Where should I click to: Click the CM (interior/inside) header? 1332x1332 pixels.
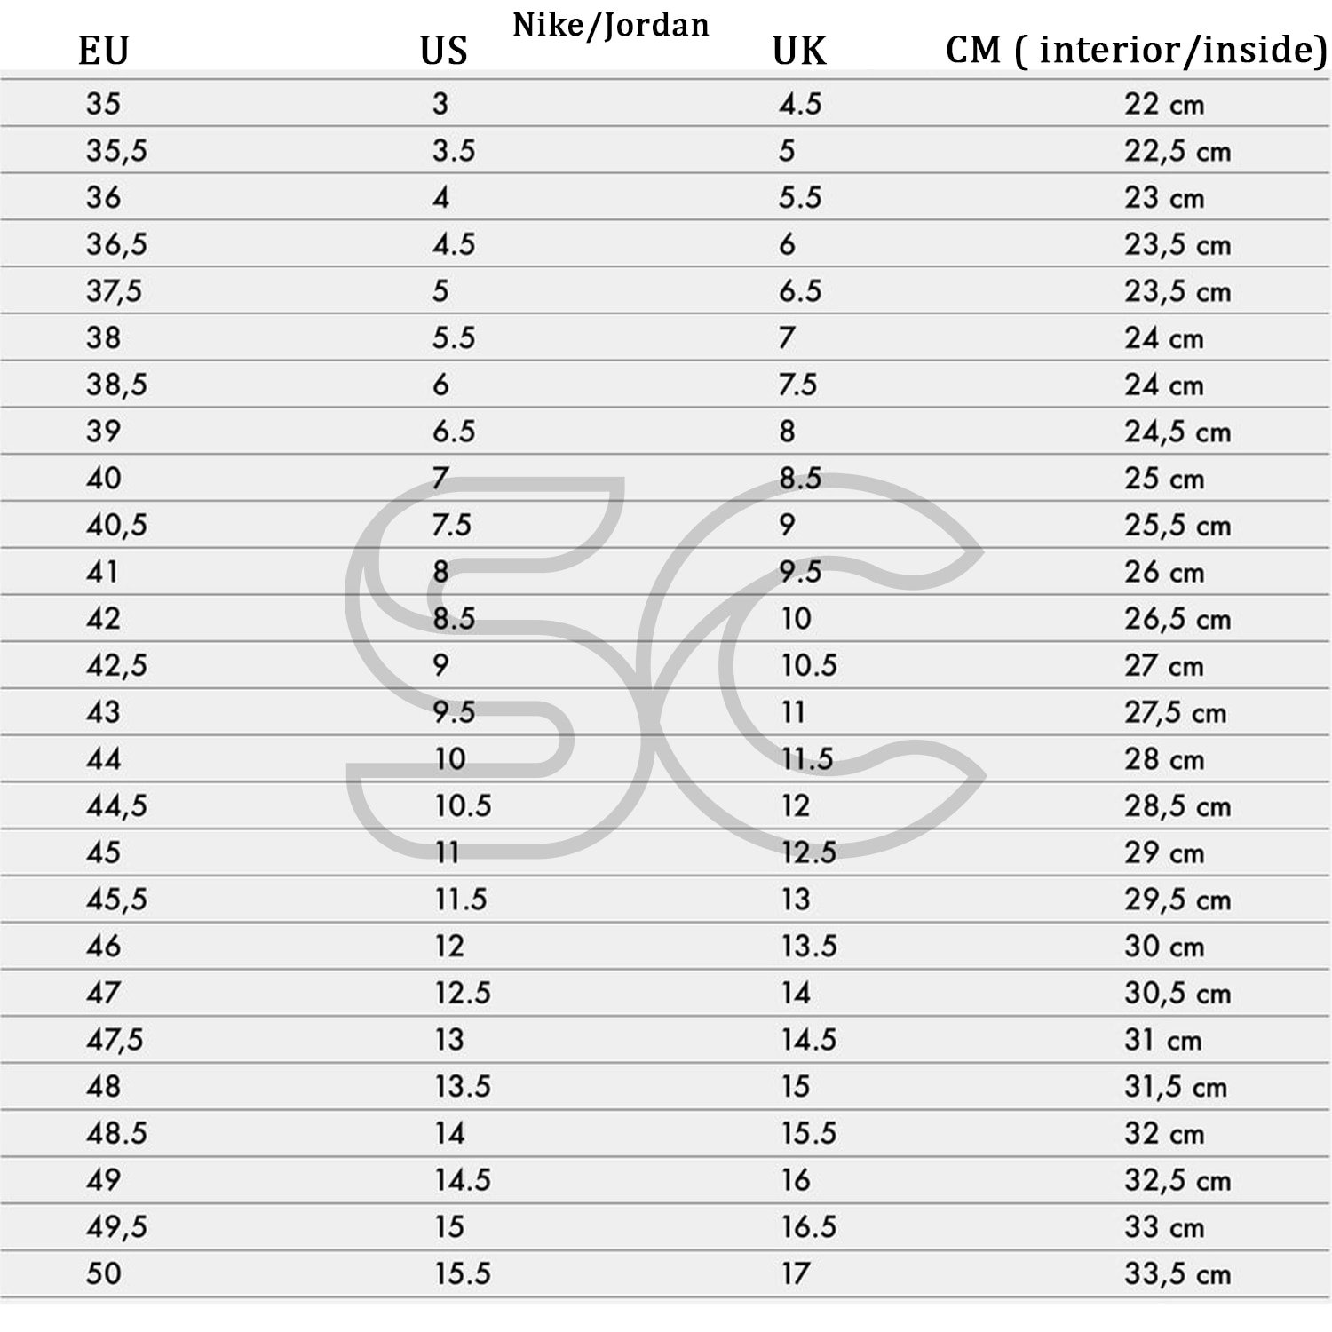coord(1136,50)
